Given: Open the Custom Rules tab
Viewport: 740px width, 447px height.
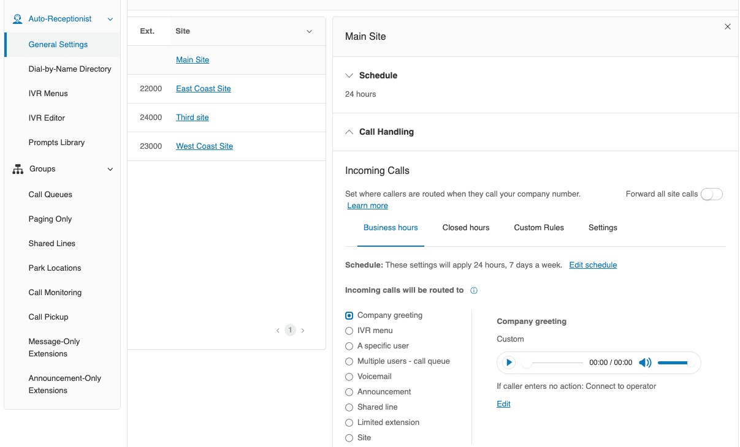Looking at the screenshot, I should (539, 228).
